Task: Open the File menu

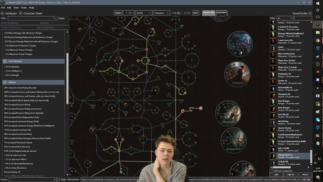Action: pyautogui.click(x=3, y=8)
